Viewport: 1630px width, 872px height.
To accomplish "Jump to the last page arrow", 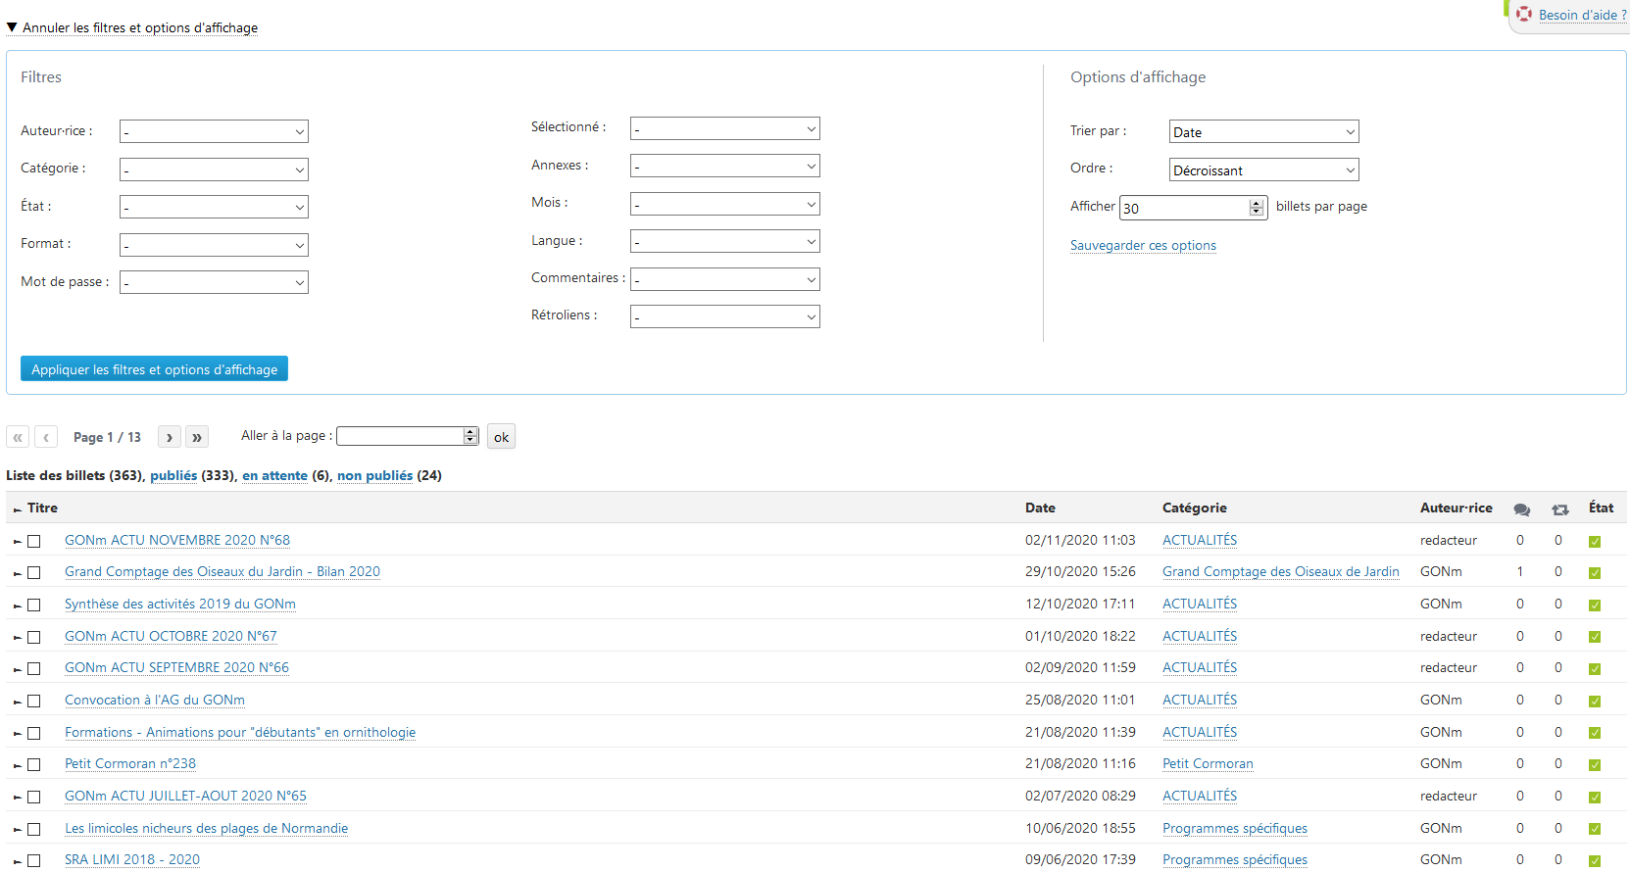I will 197,437.
